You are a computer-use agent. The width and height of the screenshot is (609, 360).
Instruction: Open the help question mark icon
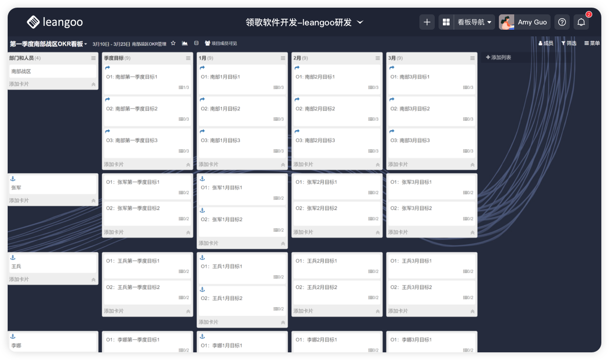562,22
